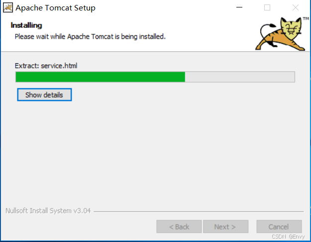Click the CSDN @Envy watermark text

[x=288, y=237]
